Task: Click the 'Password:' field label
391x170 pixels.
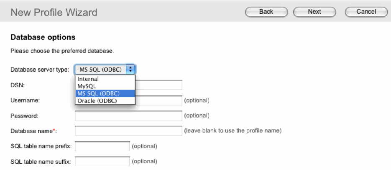Action: coord(24,115)
